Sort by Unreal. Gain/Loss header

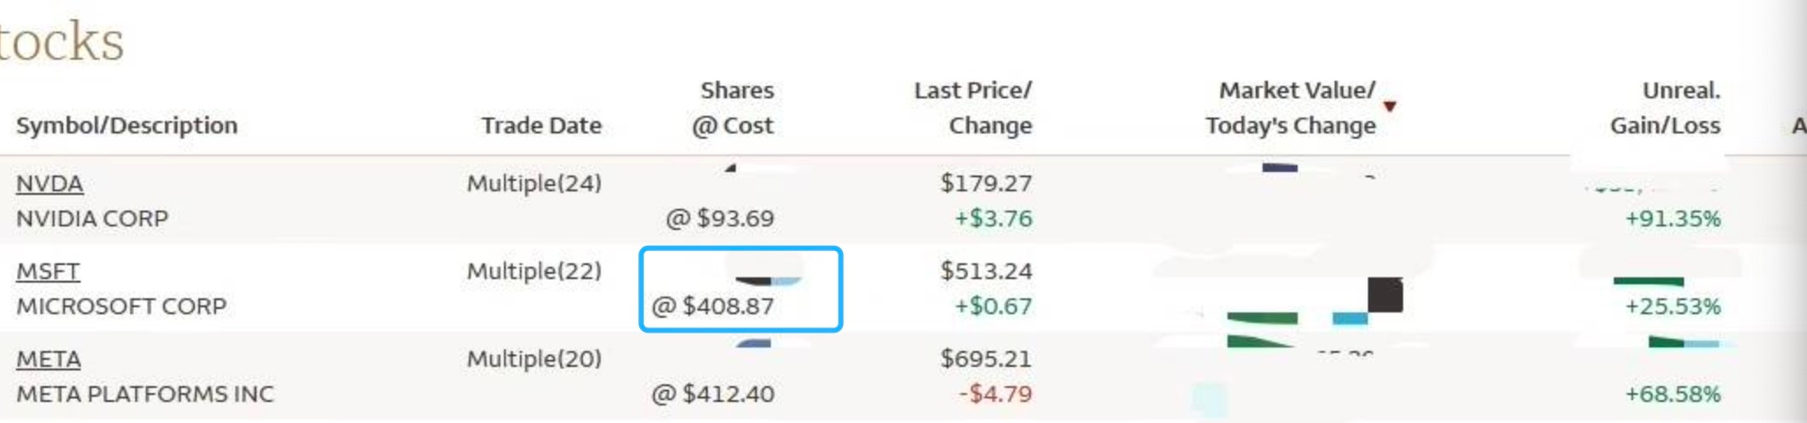pos(1665,108)
